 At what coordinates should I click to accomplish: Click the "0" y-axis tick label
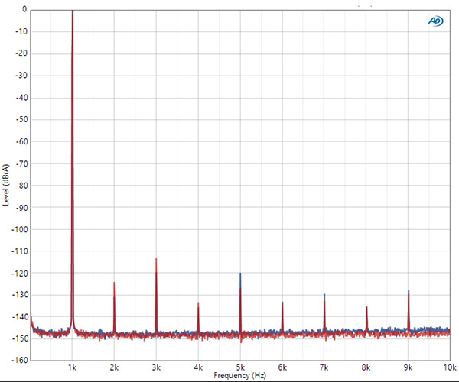tap(24, 10)
